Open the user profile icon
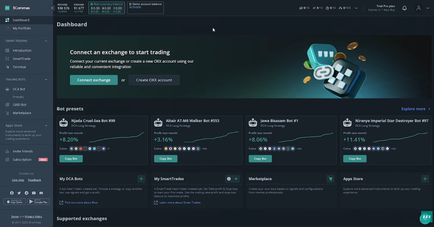 [x=418, y=8]
